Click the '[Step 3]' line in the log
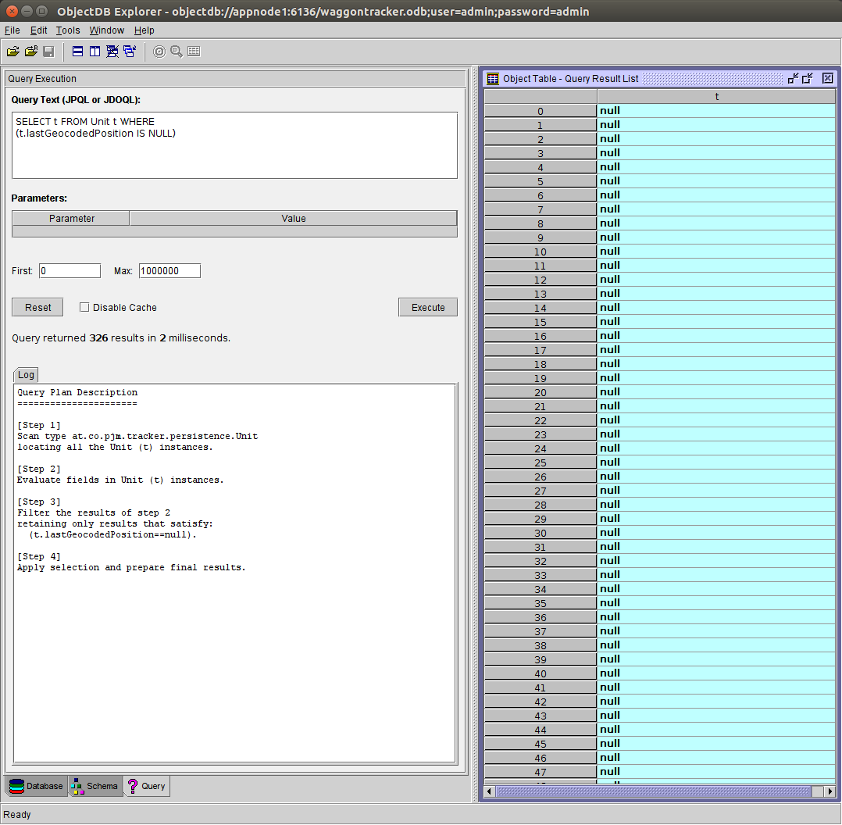 (x=39, y=502)
